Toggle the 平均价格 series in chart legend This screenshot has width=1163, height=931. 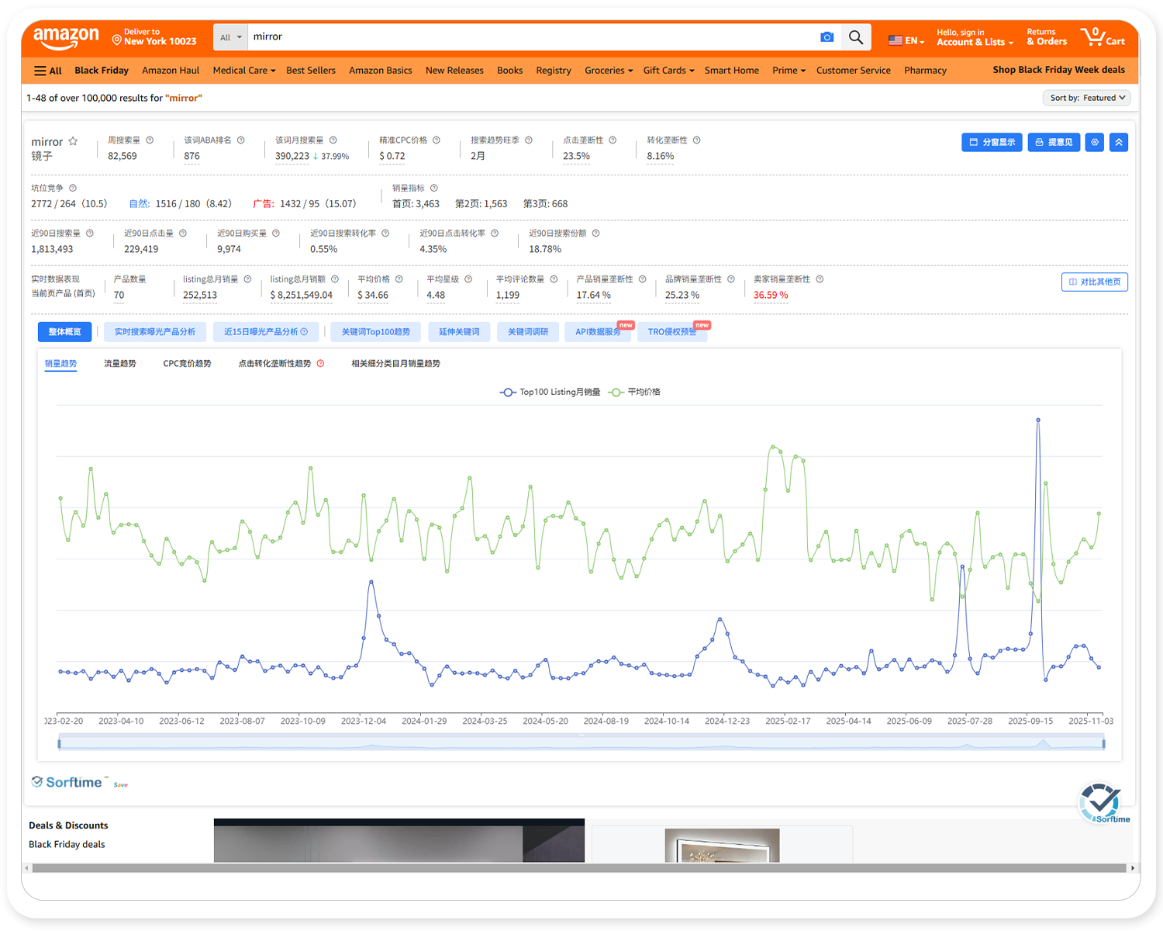[x=635, y=393]
